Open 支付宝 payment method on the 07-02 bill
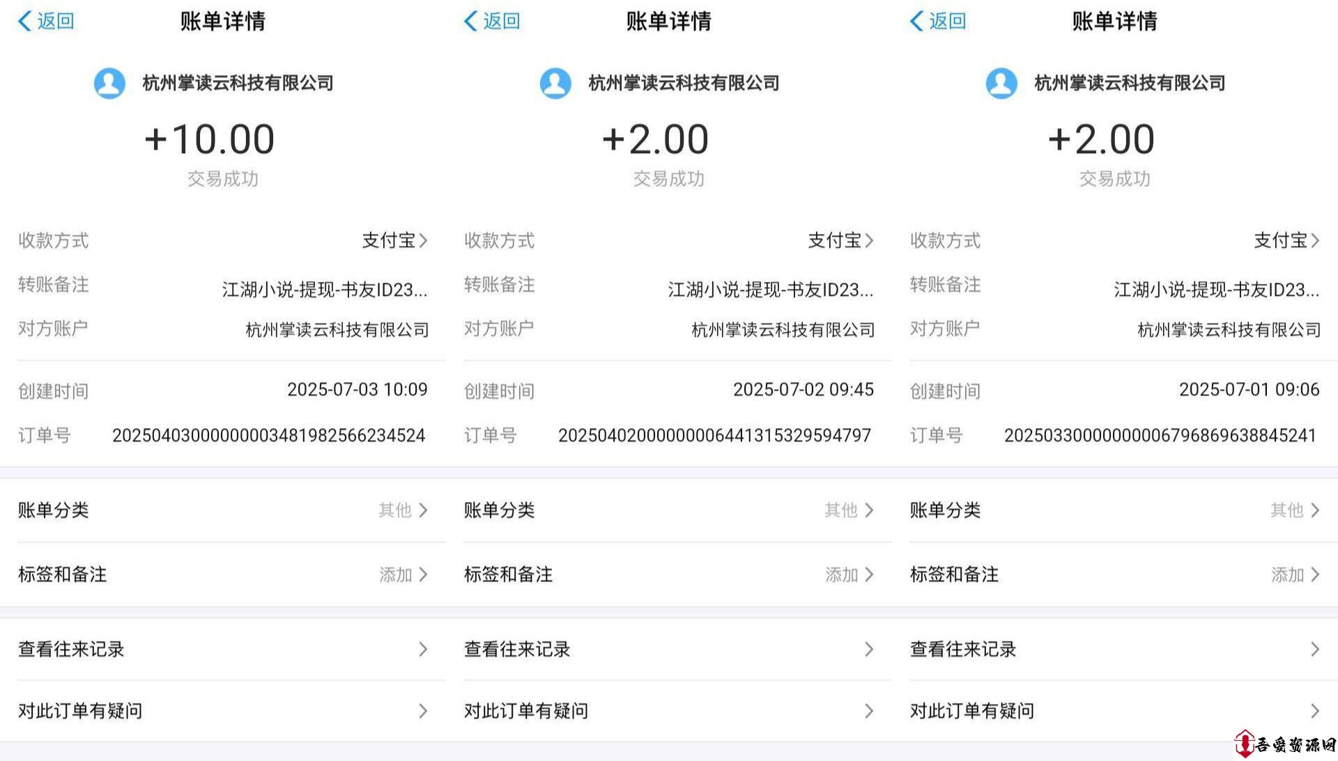The width and height of the screenshot is (1338, 761). pyautogui.click(x=840, y=240)
